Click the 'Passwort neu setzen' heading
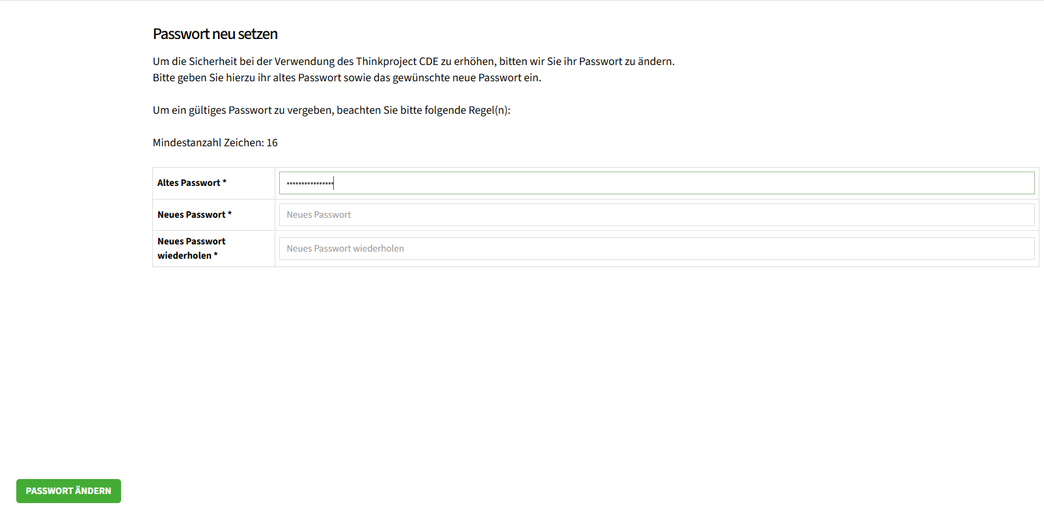This screenshot has height=507, width=1044. coord(215,34)
